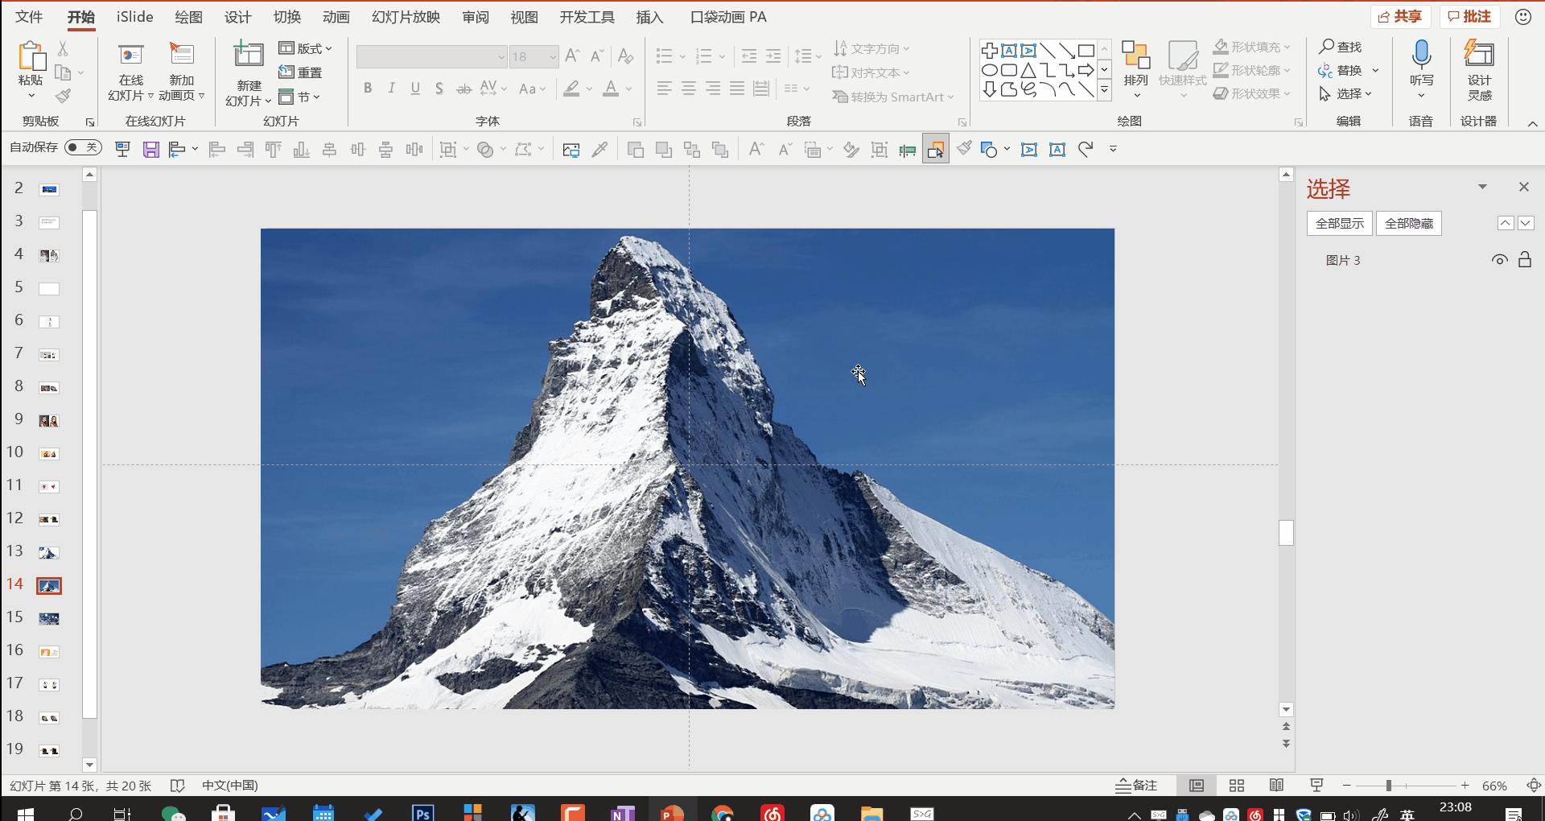The height and width of the screenshot is (821, 1545).
Task: Switch to Slide Sorter view icon
Action: click(1237, 786)
